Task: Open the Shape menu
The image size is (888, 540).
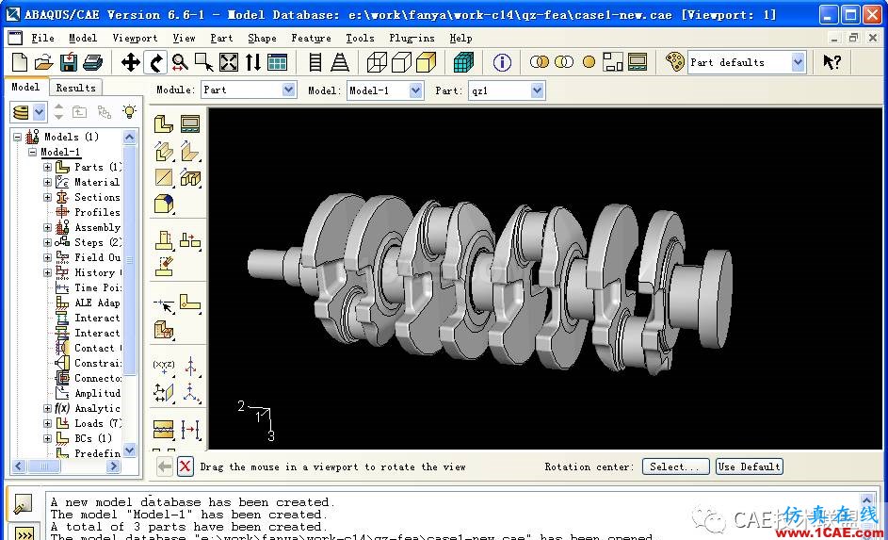Action: tap(262, 38)
